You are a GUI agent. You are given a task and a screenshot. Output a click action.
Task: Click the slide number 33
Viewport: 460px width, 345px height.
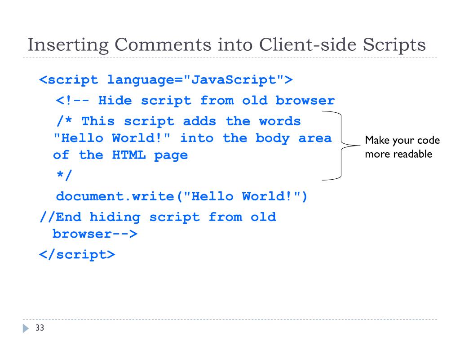(40, 327)
